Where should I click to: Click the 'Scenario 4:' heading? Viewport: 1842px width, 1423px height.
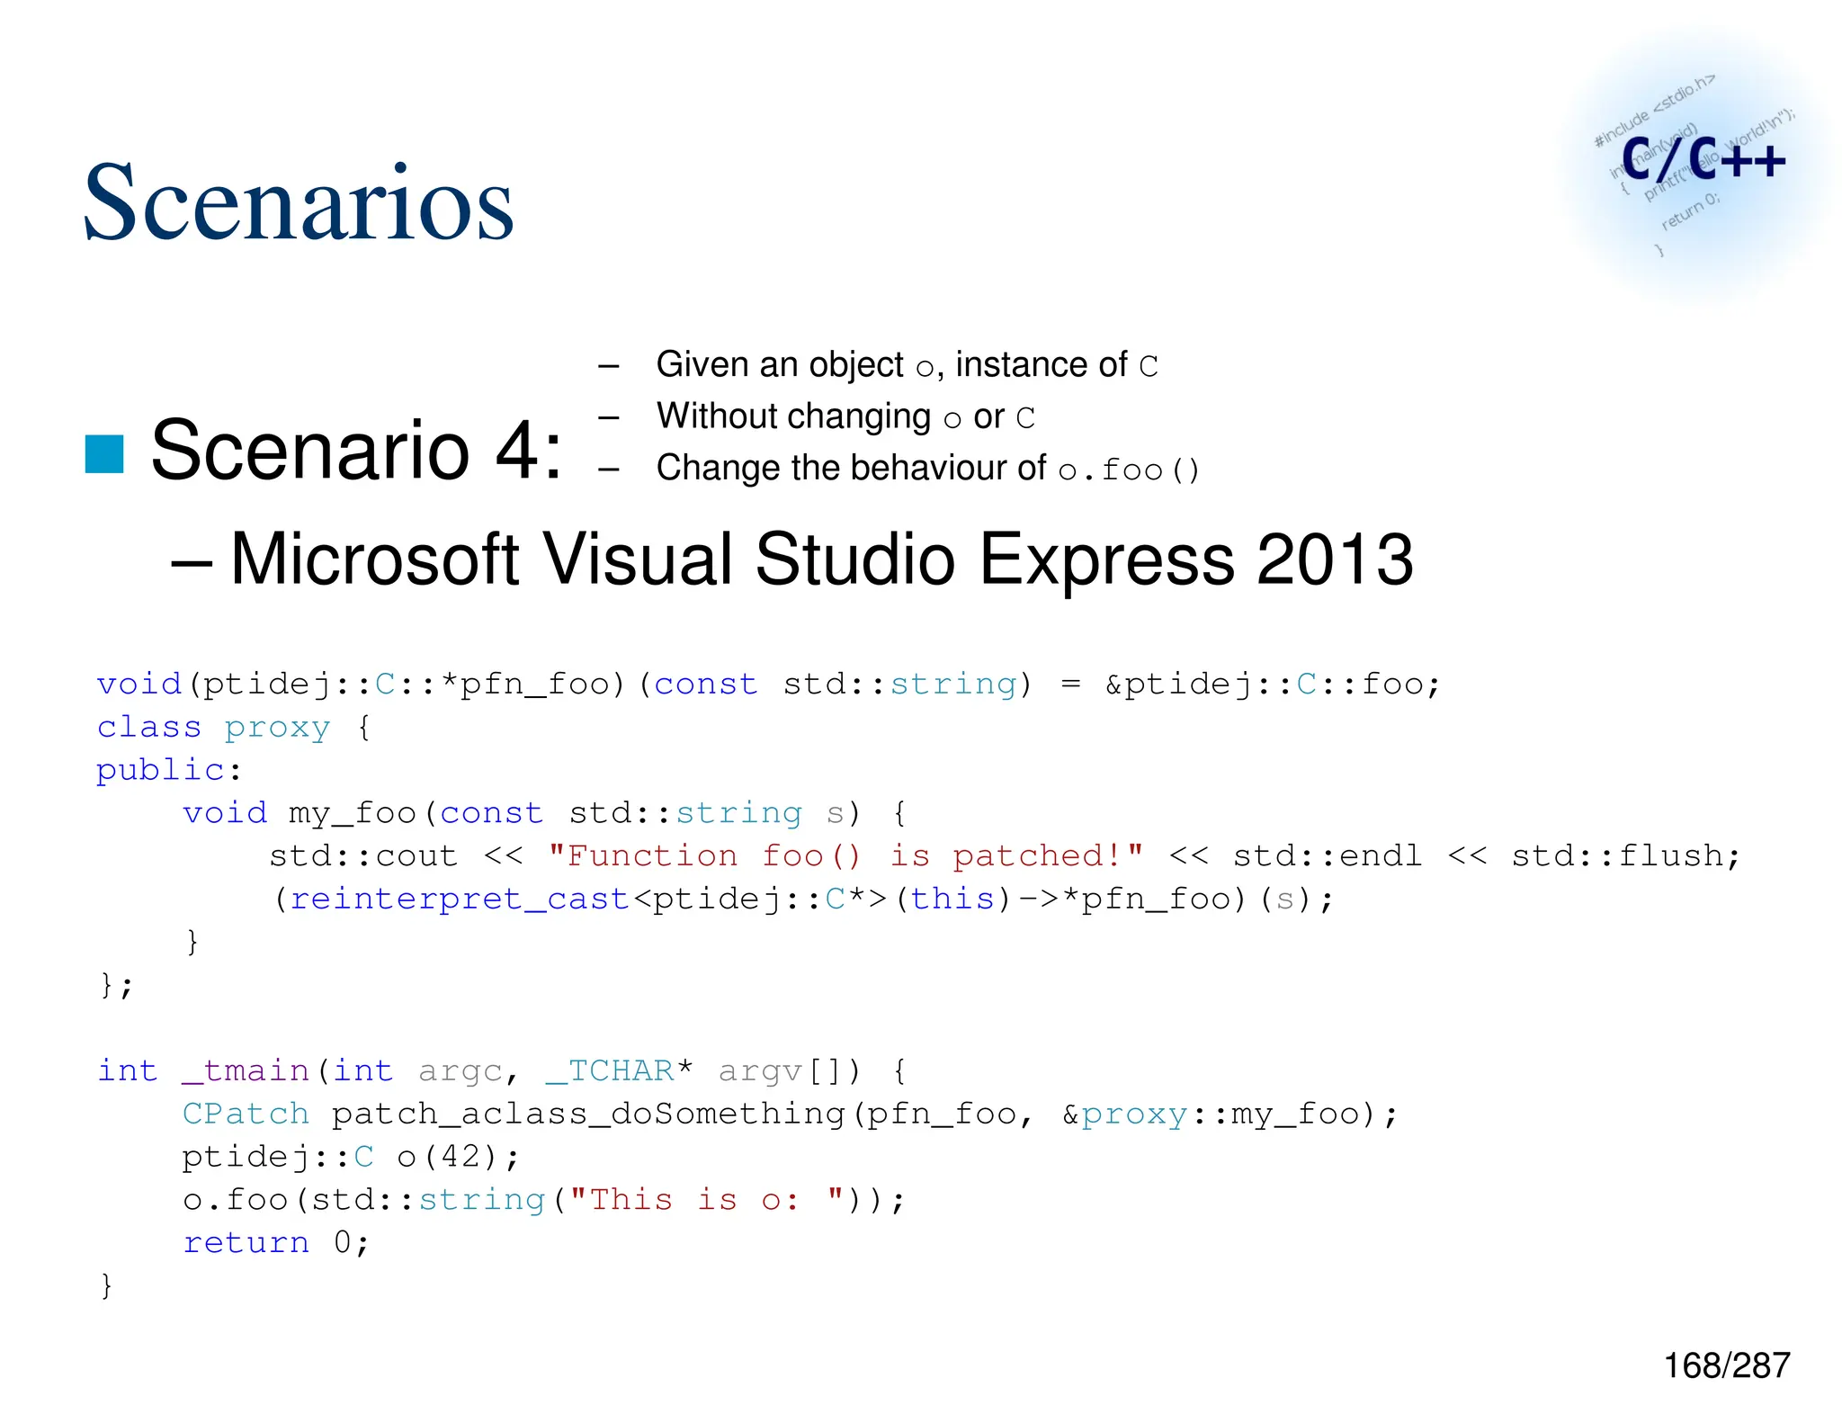[357, 449]
